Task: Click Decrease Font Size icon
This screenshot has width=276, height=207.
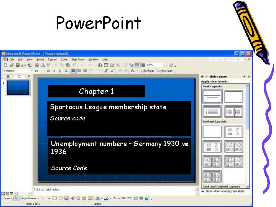Action: pos(112,71)
